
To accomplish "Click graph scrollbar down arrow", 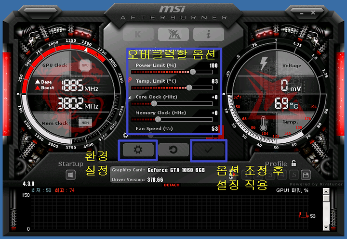I will click(326, 227).
